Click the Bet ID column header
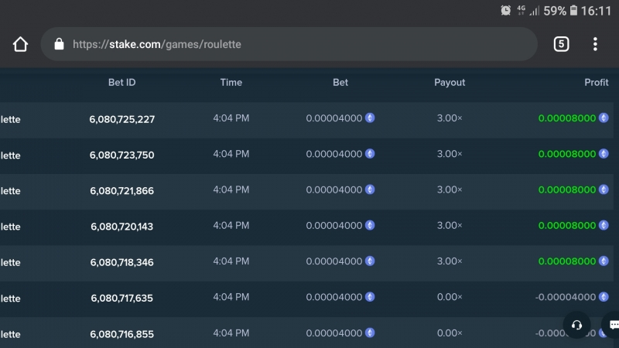This screenshot has height=348, width=619. (122, 82)
